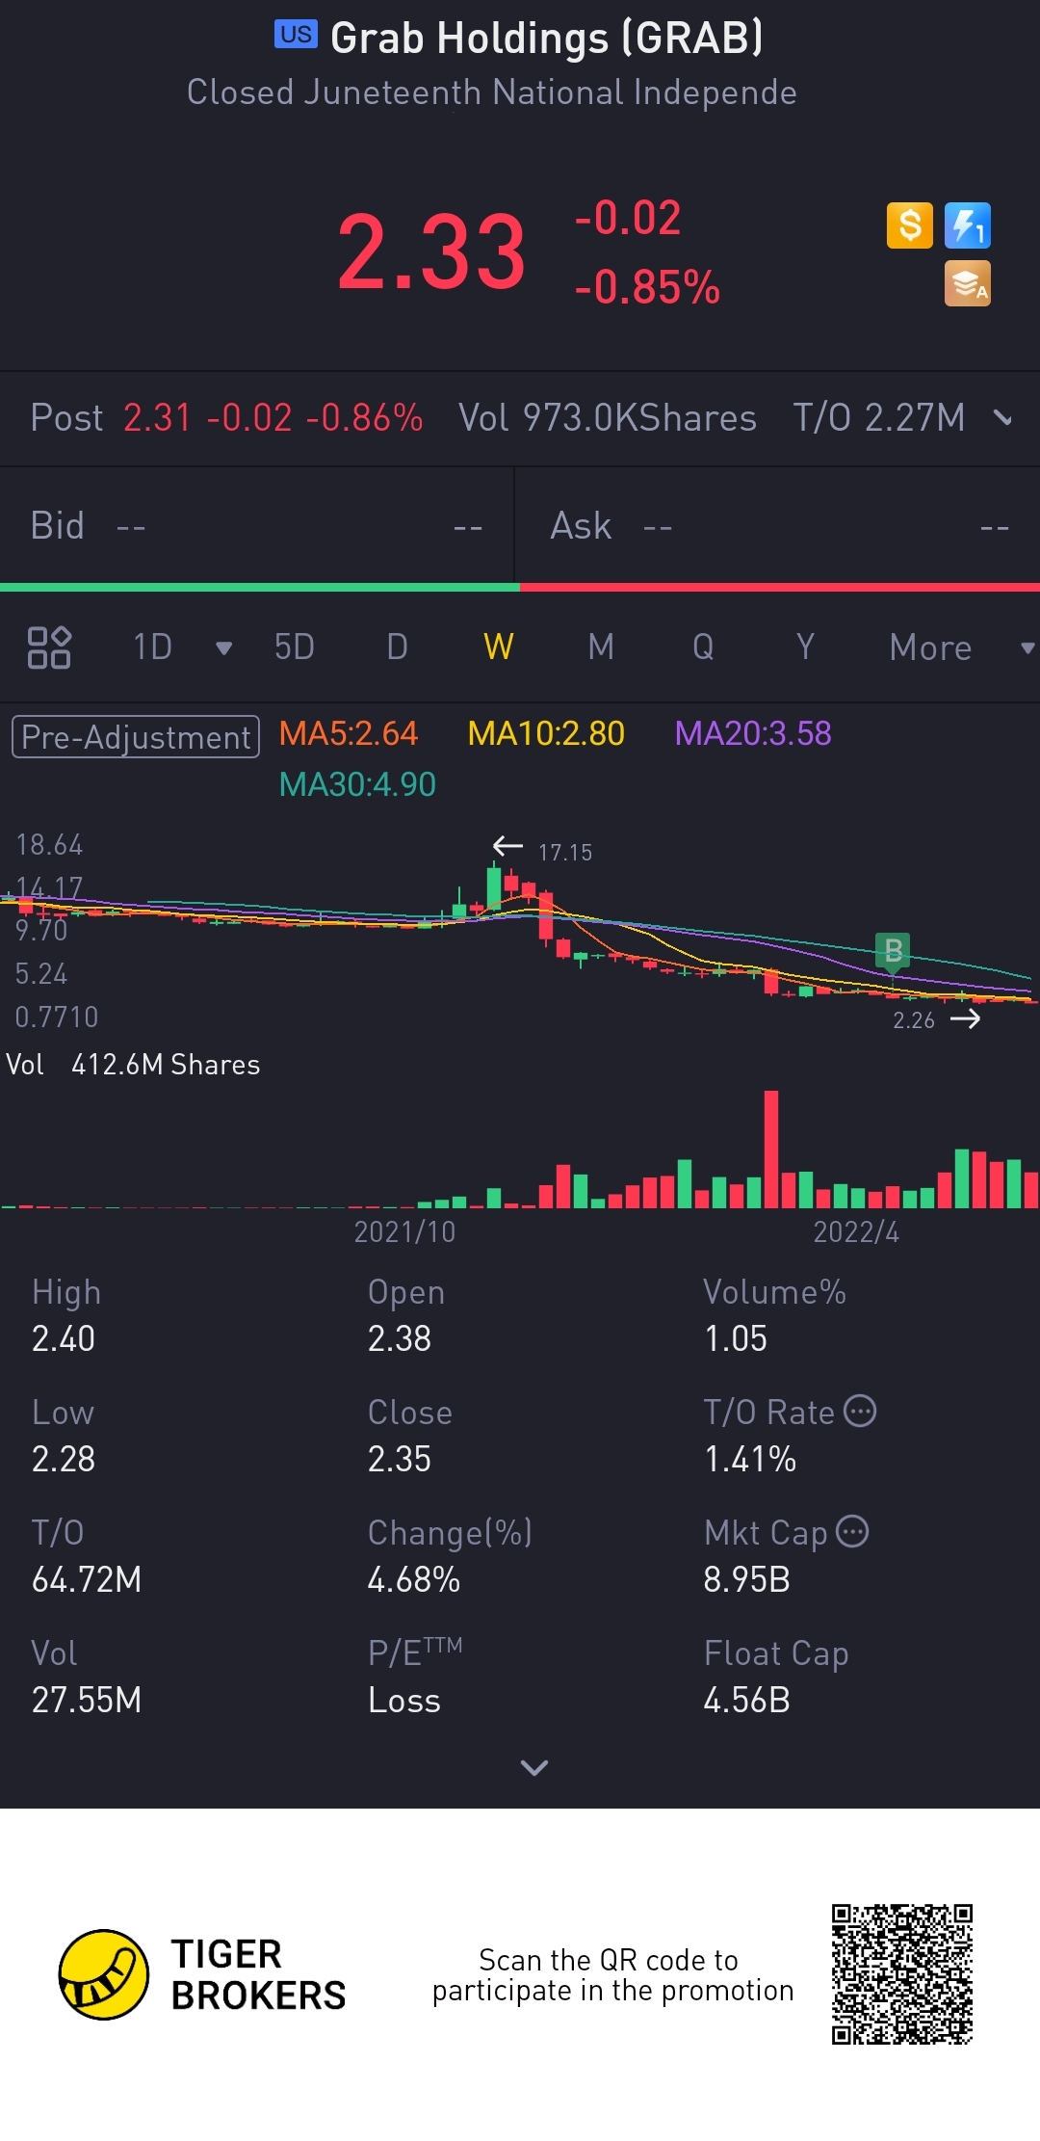Tap the green B buy marker on chart
This screenshot has height=2141, width=1040.
[x=893, y=951]
